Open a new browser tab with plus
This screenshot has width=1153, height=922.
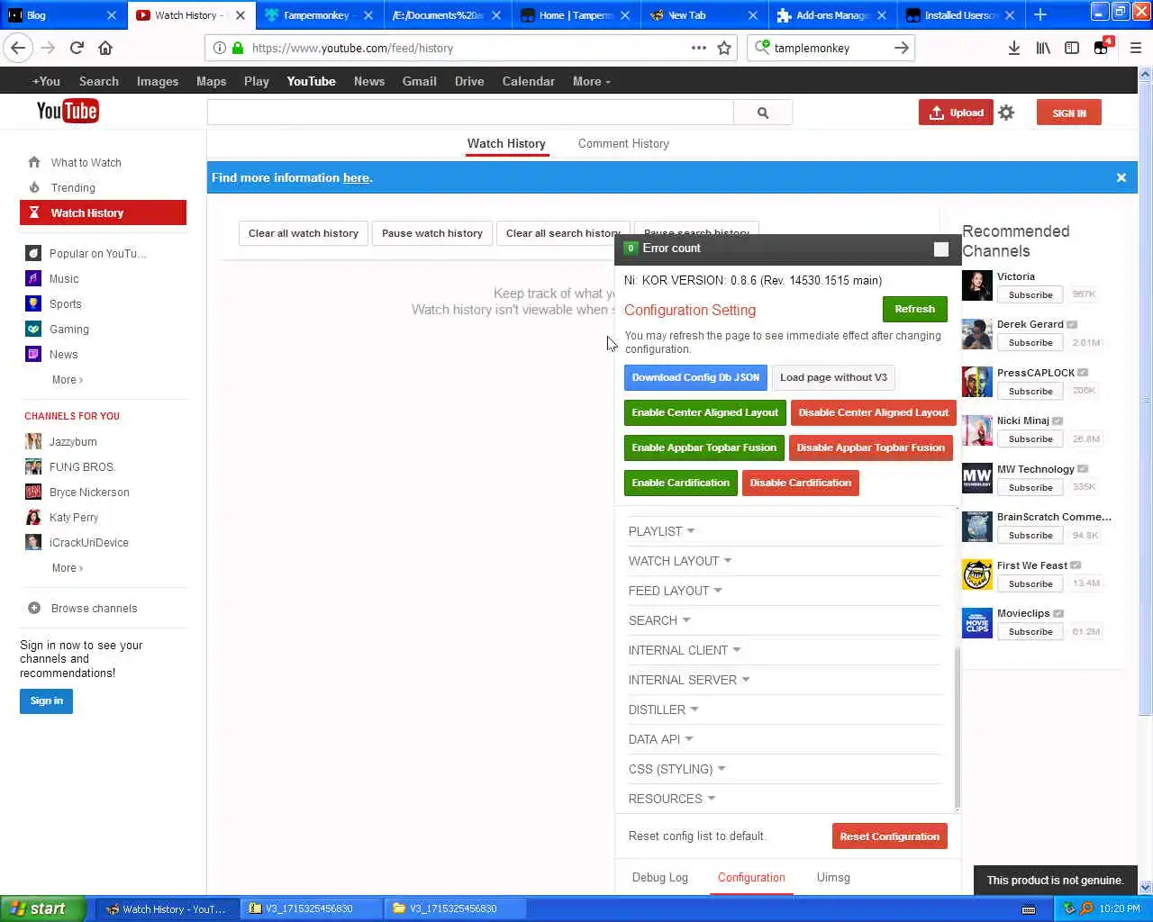1040,14
